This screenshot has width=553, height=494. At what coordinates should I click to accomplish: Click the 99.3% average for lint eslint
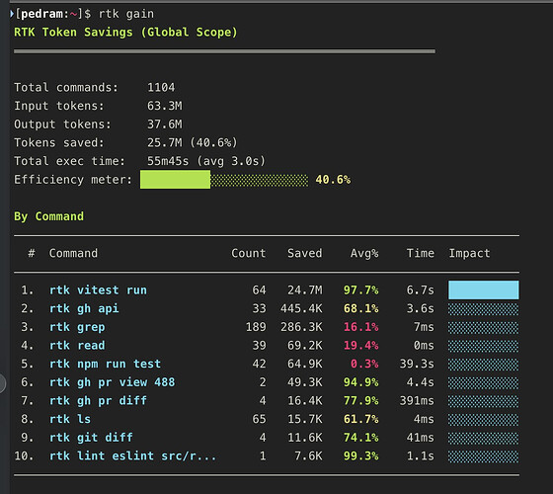(x=360, y=455)
